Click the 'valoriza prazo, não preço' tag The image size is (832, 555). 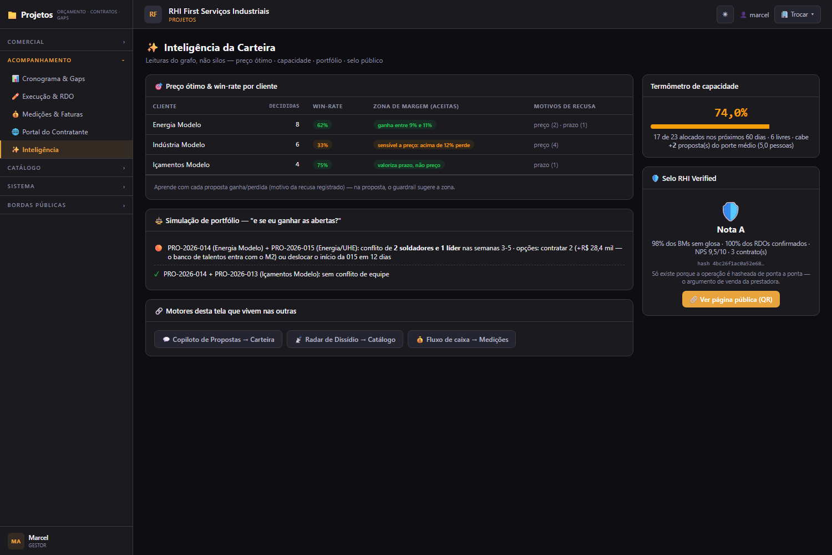click(x=409, y=165)
